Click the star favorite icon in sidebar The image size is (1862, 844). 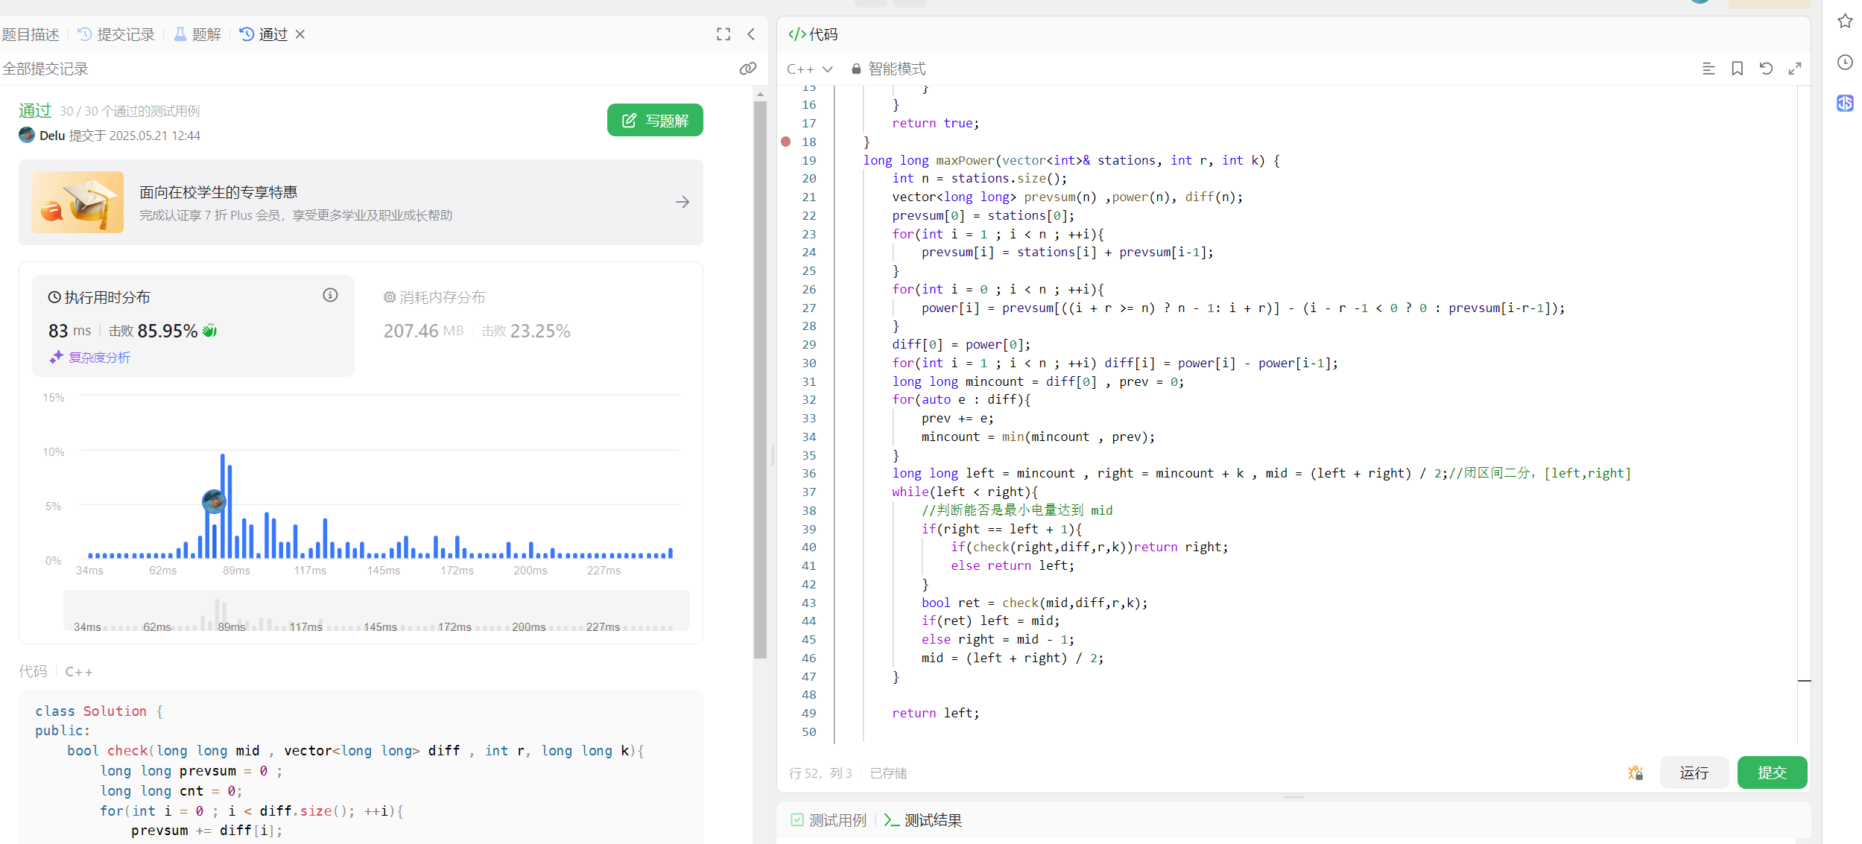coord(1845,21)
